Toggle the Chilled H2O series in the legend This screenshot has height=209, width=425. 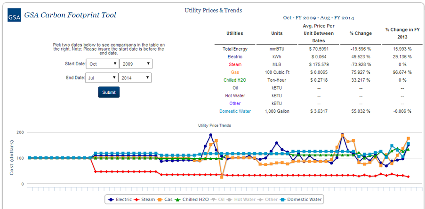tap(192, 200)
